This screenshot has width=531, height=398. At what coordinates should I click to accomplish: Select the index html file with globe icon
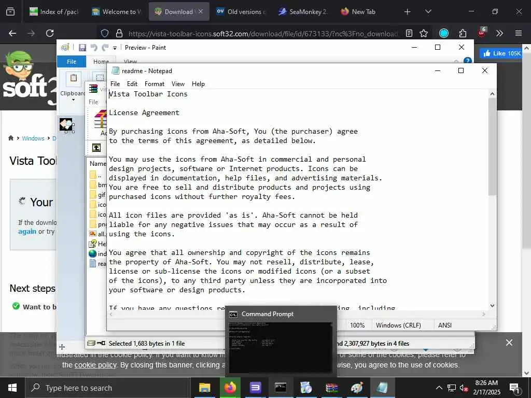pos(98,253)
